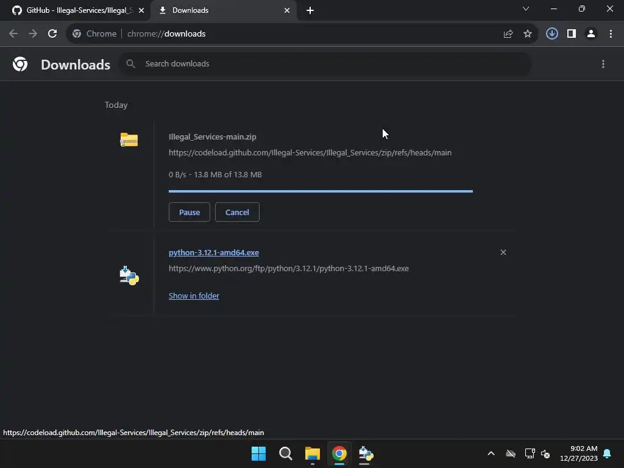Open the toolbar downloads bubble
The image size is (624, 468).
click(x=552, y=34)
